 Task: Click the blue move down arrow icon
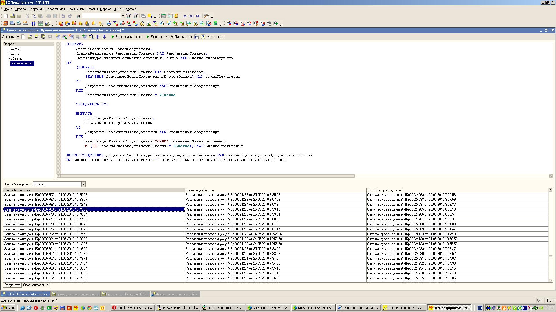pyautogui.click(x=105, y=37)
